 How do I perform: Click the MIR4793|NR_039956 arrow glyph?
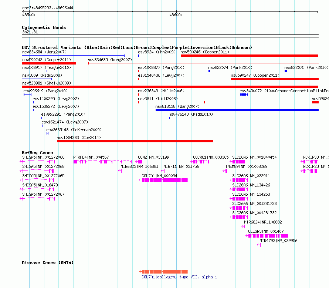pos(259,245)
